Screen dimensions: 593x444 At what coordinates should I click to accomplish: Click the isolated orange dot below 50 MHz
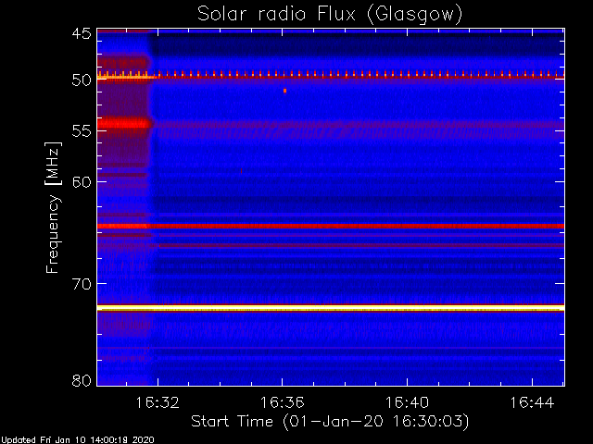tap(284, 91)
